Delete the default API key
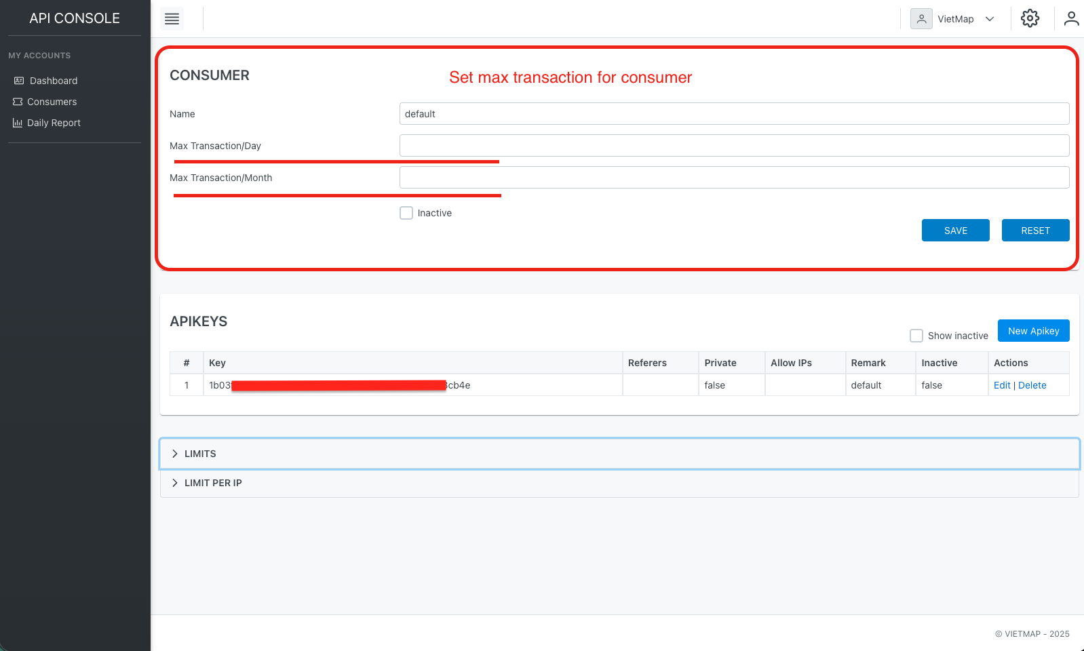This screenshot has height=651, width=1084. click(x=1032, y=385)
